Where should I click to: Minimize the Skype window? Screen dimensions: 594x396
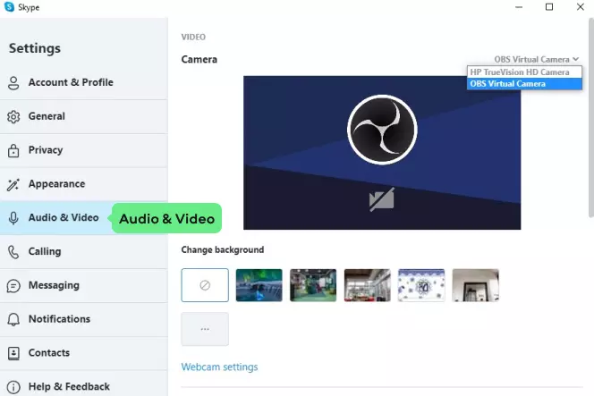(x=519, y=7)
